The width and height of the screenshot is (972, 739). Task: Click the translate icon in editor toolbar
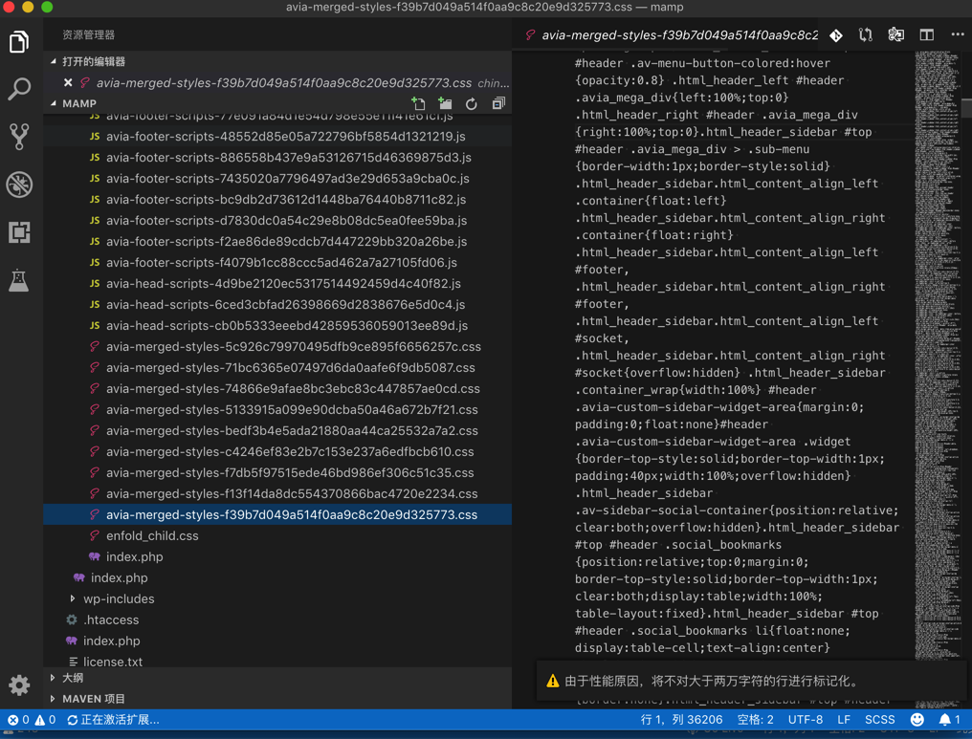pyautogui.click(x=895, y=35)
